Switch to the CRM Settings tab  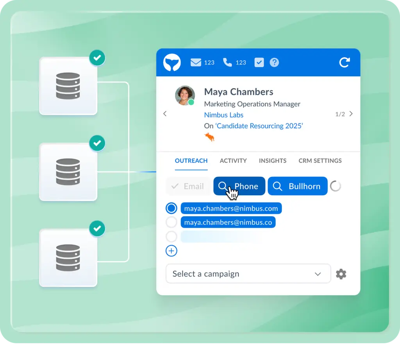(320, 161)
